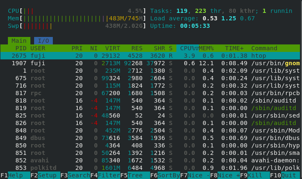Sort by PID column header
Screen dimensions: 302x179
point(21,48)
